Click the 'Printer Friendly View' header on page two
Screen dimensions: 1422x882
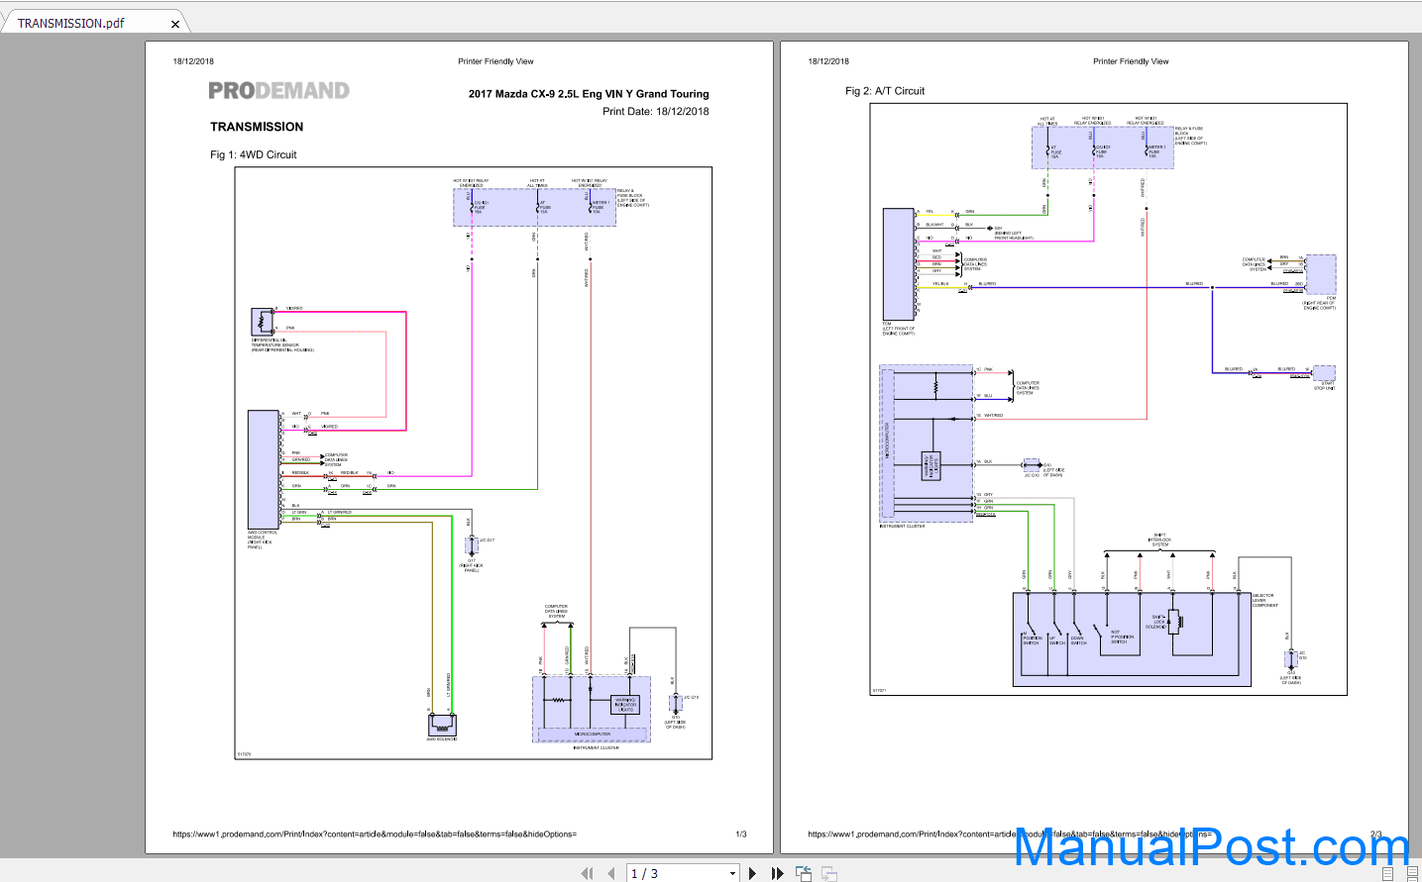(1131, 61)
